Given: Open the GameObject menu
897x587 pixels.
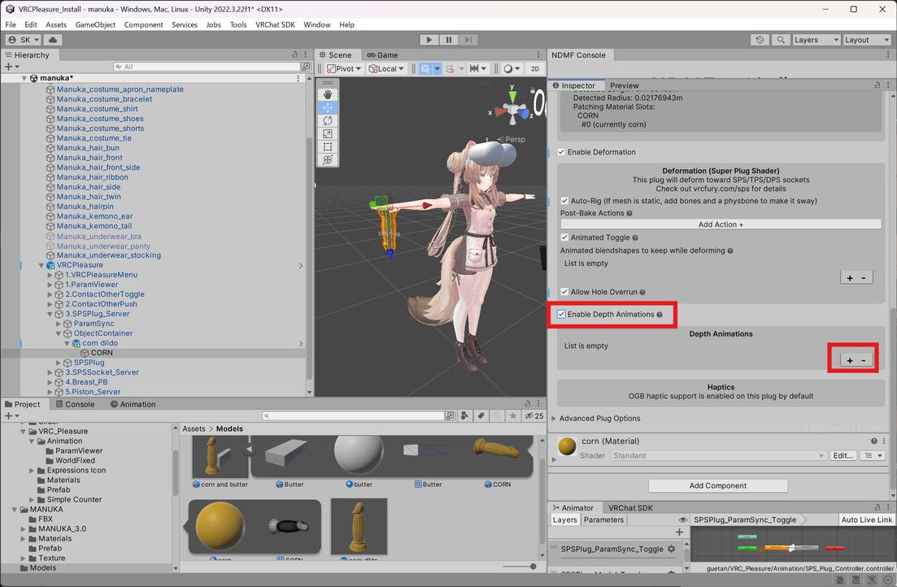Looking at the screenshot, I should pyautogui.click(x=95, y=24).
